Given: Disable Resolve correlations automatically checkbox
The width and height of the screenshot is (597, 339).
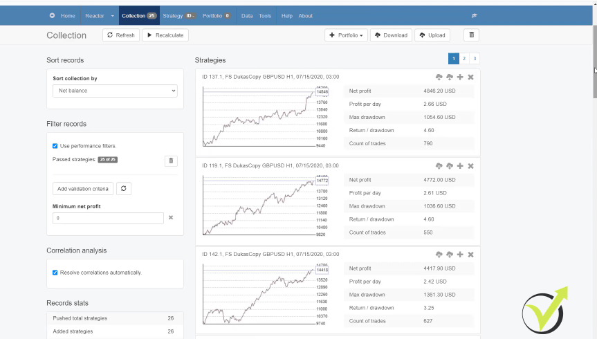Looking at the screenshot, I should tap(55, 273).
